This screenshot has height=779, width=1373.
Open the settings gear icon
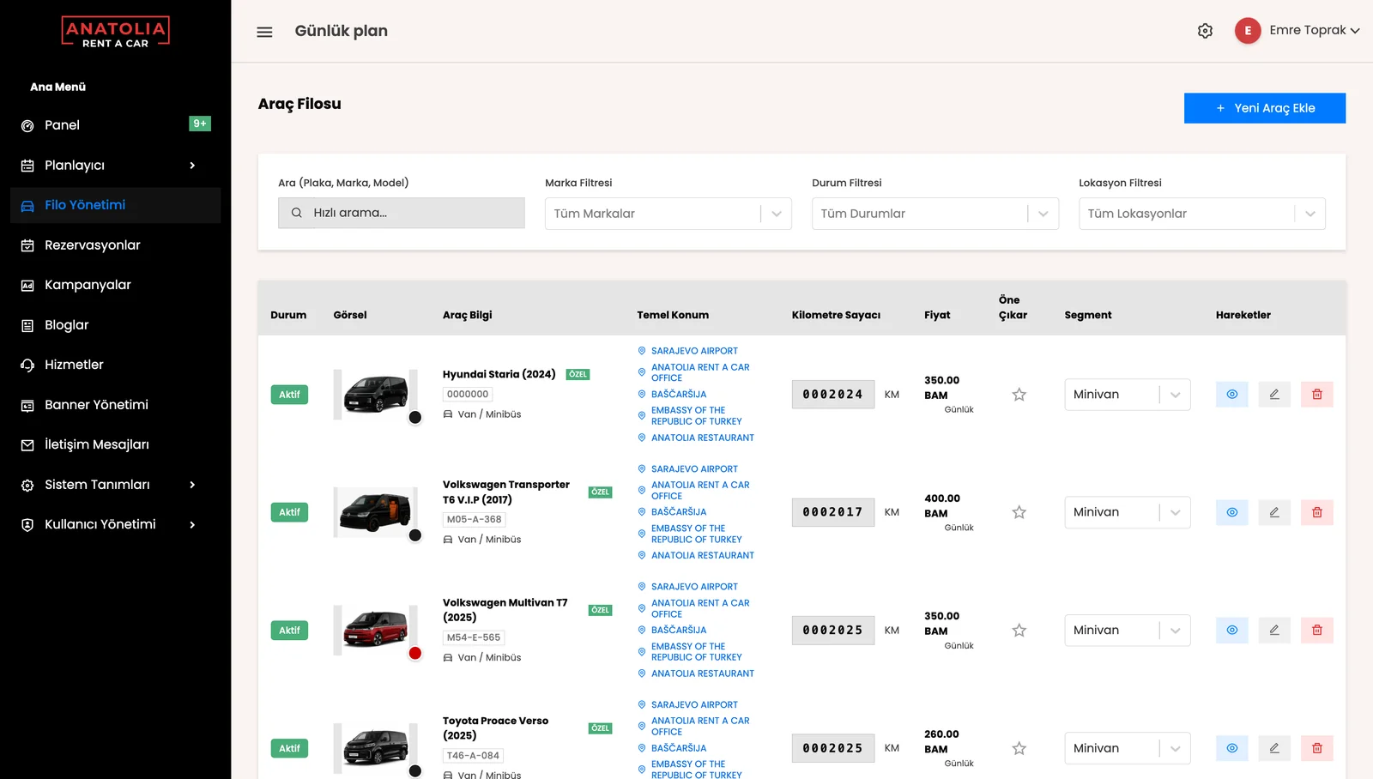click(1205, 31)
